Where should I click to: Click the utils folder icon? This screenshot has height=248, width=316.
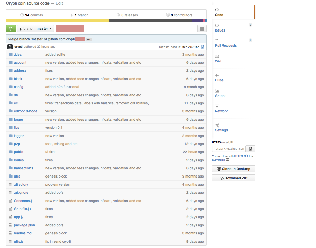point(11,176)
